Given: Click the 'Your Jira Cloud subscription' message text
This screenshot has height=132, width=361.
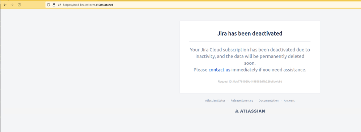Looking at the screenshot, I should [x=250, y=56].
